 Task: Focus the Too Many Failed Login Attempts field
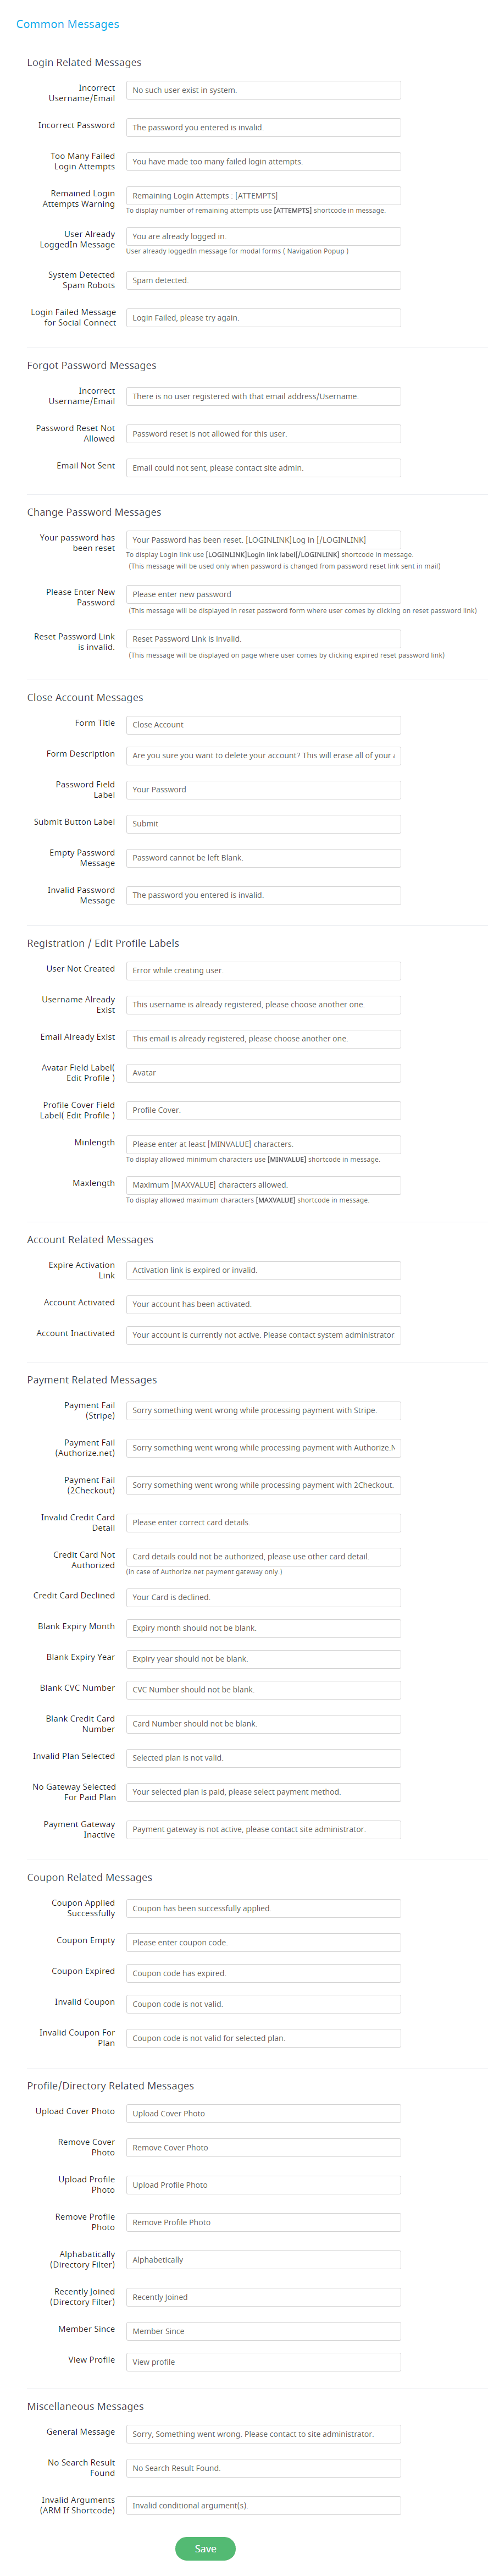(x=263, y=161)
